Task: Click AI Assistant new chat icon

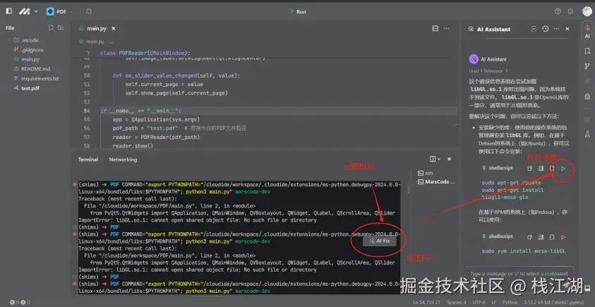Action: tap(534, 29)
